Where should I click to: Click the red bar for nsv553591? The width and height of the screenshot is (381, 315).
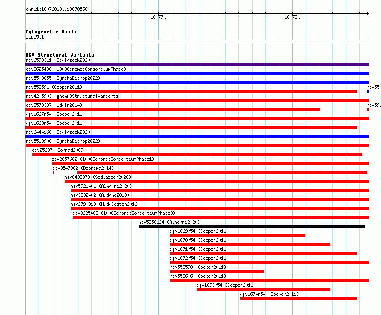tap(191, 91)
